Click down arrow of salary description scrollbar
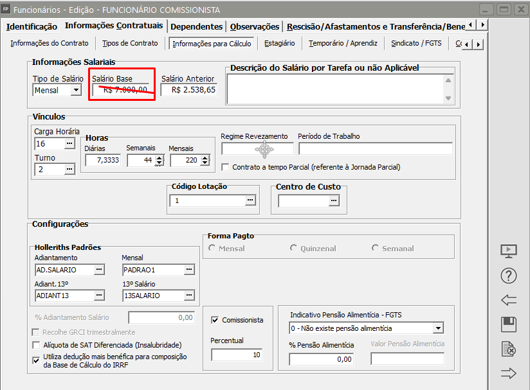 coord(448,99)
